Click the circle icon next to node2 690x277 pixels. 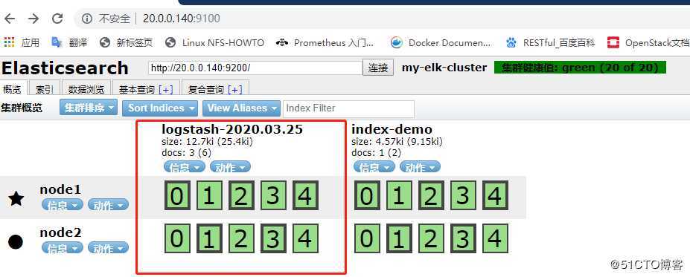click(16, 241)
